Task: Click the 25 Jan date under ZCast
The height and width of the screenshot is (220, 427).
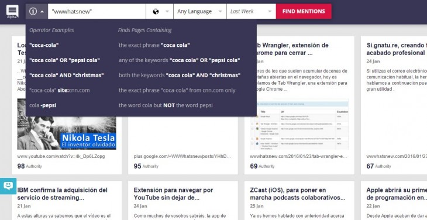Action: (257, 206)
